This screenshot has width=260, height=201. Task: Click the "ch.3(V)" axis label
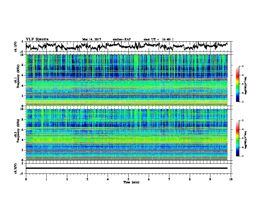pos(15,168)
